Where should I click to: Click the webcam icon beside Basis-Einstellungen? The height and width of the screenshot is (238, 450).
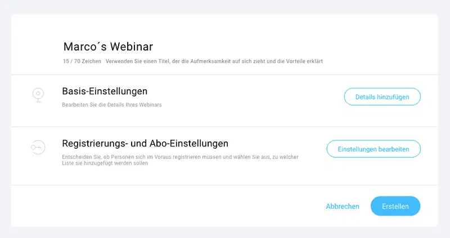pos(37,95)
